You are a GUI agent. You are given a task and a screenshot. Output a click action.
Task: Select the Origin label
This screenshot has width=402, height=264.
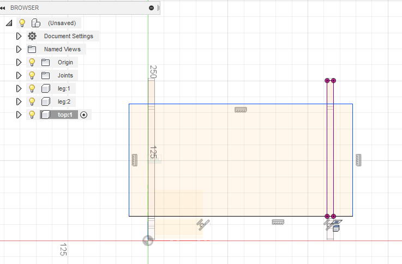coord(65,62)
